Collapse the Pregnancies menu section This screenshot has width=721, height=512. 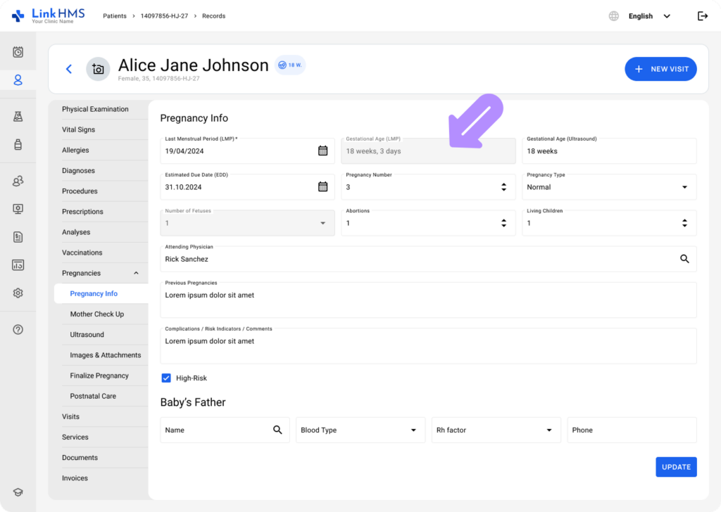[136, 273]
